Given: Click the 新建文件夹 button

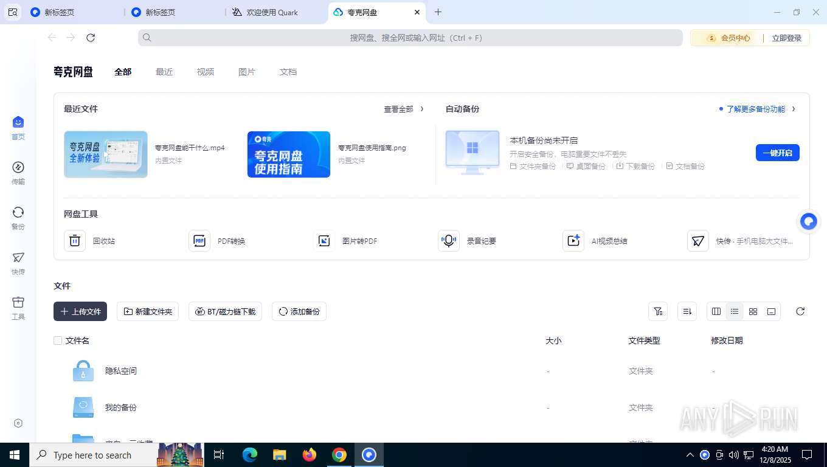Looking at the screenshot, I should (148, 311).
